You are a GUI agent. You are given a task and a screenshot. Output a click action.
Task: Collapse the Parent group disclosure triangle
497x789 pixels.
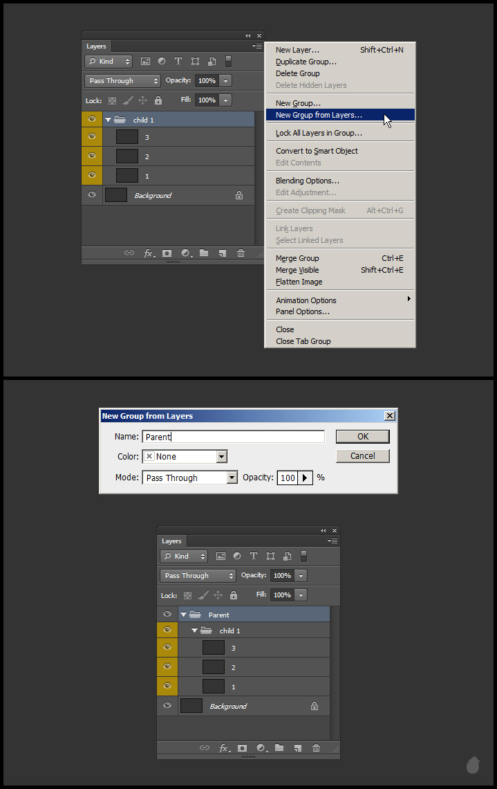click(x=184, y=615)
